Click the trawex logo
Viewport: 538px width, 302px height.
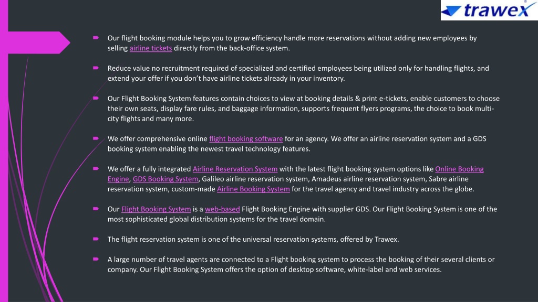[x=489, y=10]
